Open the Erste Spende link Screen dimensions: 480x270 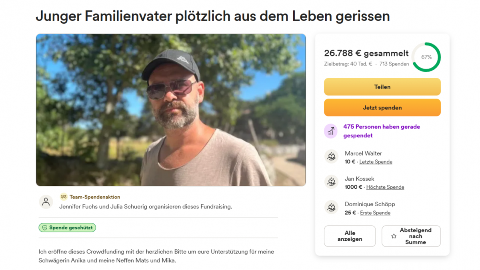click(x=375, y=213)
